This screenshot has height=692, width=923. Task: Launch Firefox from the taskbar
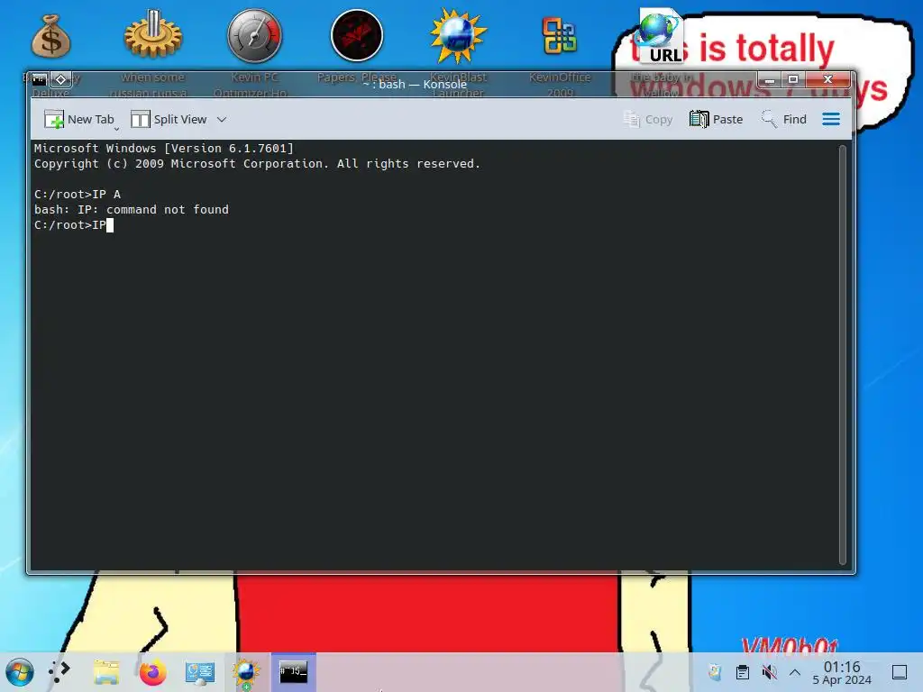153,672
